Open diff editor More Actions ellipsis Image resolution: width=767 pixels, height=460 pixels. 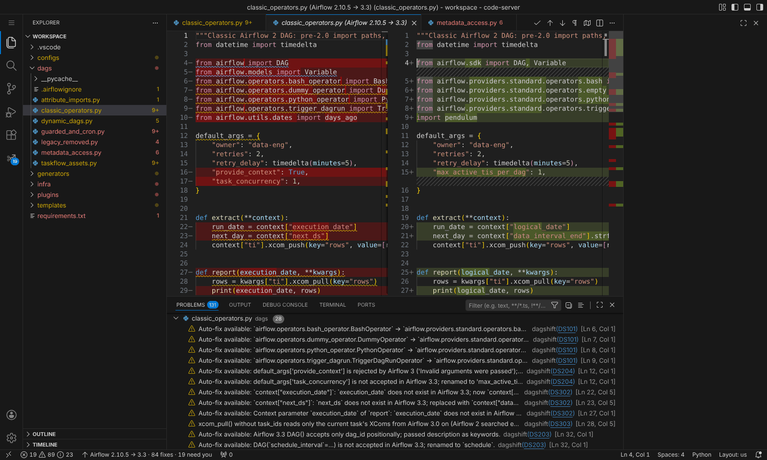coord(612,23)
